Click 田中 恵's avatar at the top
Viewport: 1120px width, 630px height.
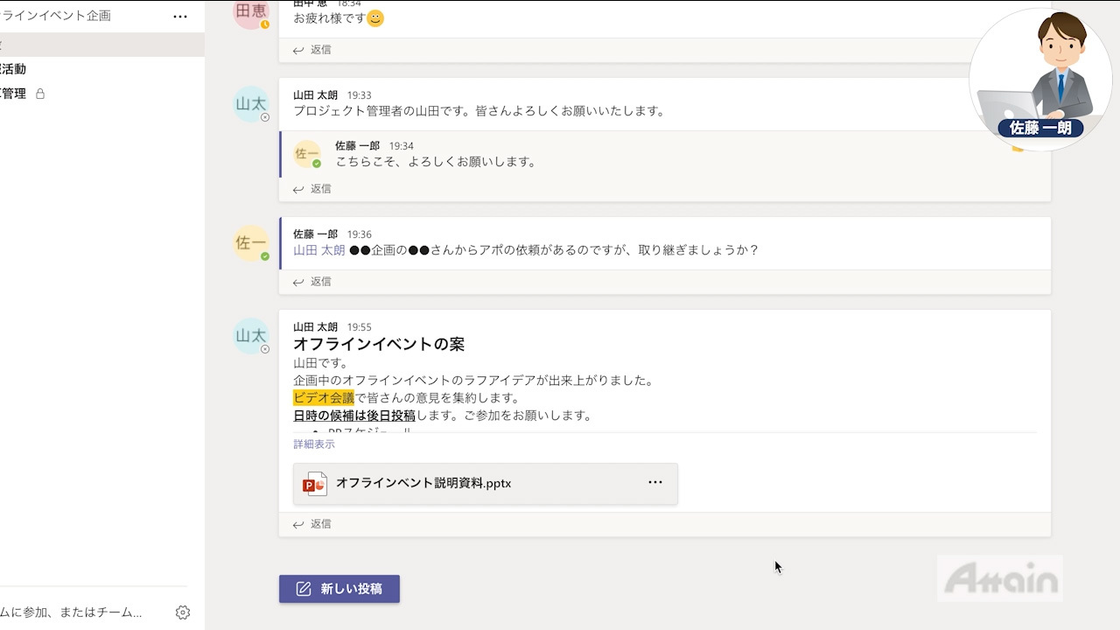(251, 13)
